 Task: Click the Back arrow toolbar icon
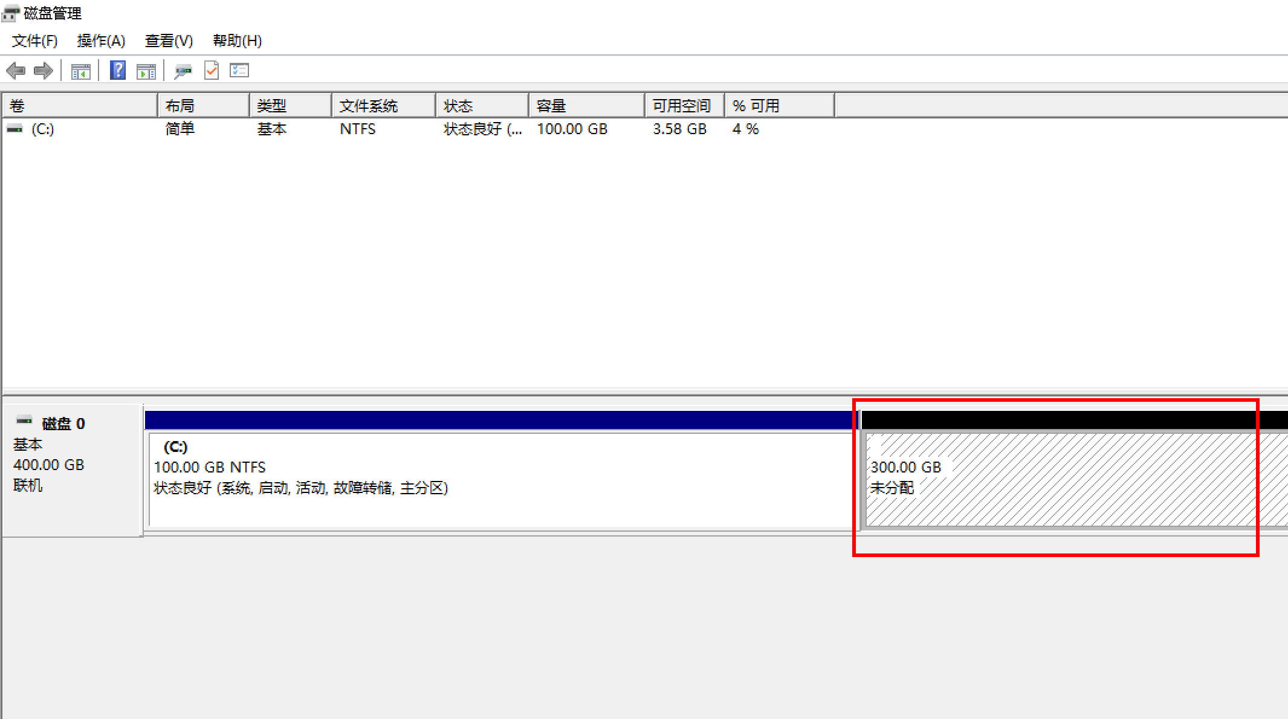16,71
